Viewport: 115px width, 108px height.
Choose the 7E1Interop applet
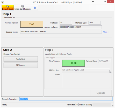pos(21,65)
